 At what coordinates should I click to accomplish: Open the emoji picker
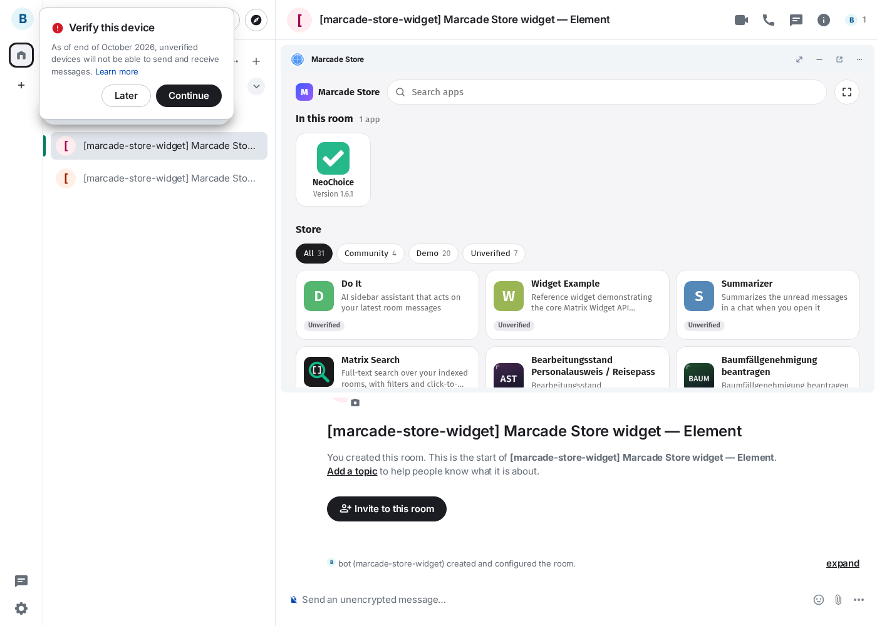pyautogui.click(x=819, y=600)
